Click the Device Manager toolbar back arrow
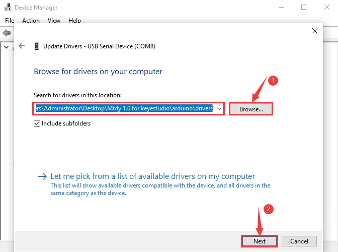338x252 pixels. tap(7, 33)
